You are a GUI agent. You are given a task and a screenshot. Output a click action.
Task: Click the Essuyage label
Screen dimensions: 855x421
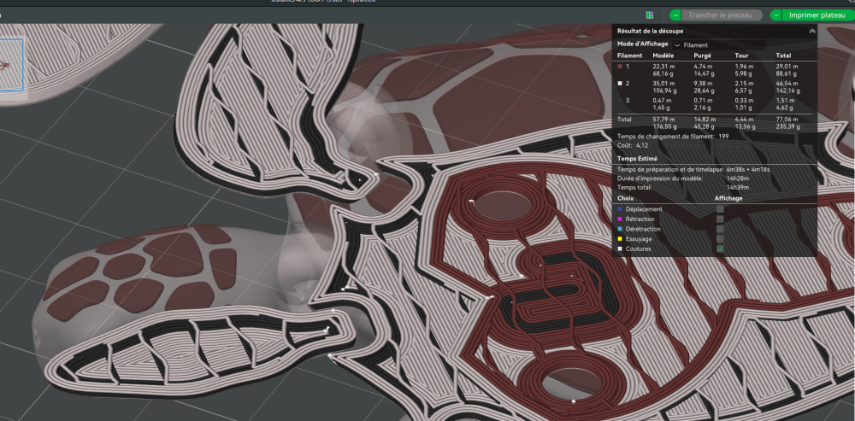639,238
